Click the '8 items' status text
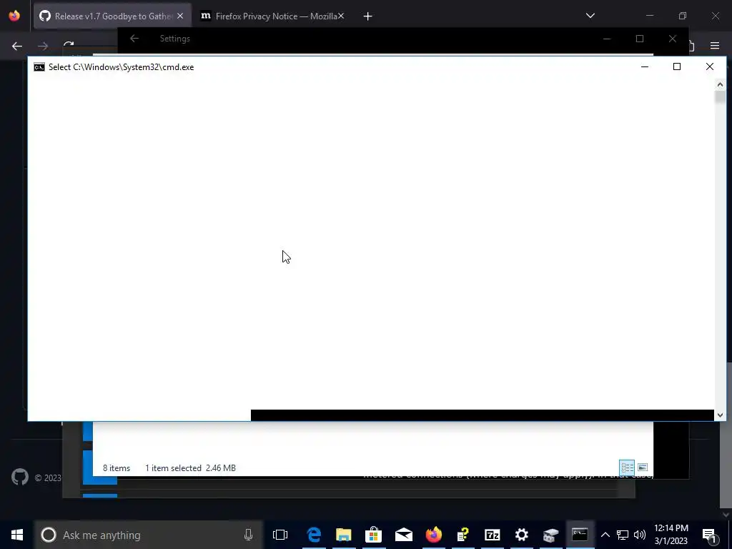The image size is (732, 549). point(117,468)
